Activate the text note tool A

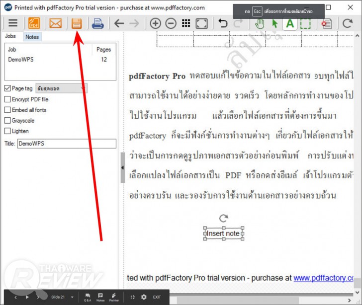tap(290, 23)
